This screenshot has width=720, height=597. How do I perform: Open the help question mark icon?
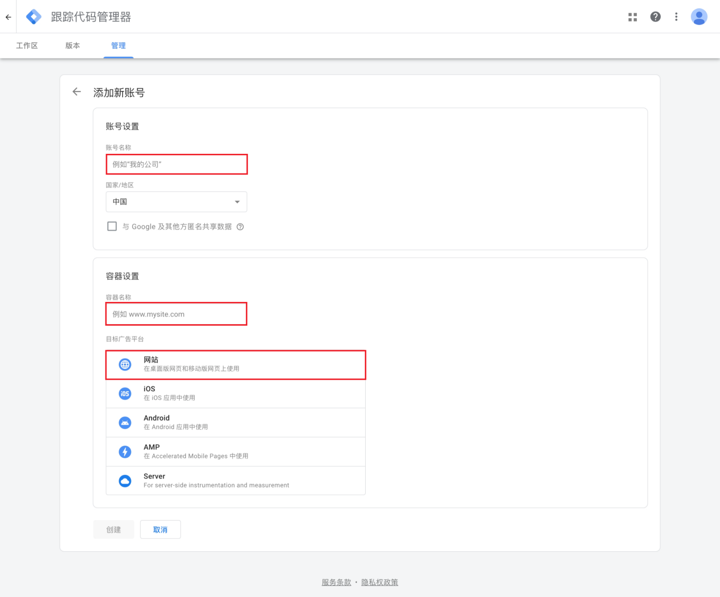[x=655, y=17]
